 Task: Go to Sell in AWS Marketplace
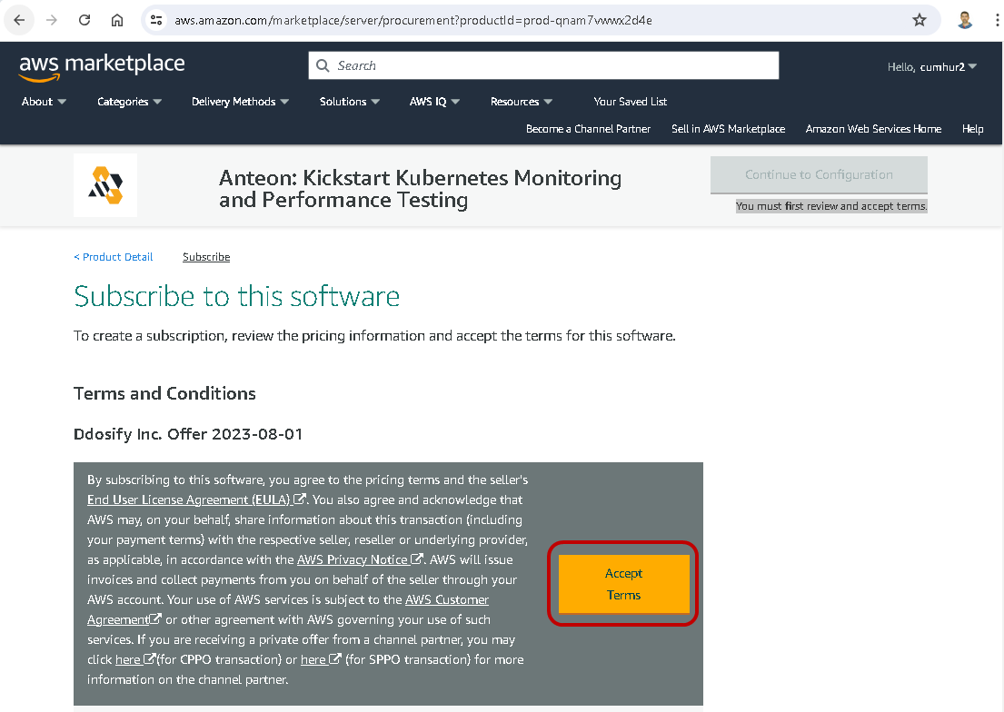[728, 129]
